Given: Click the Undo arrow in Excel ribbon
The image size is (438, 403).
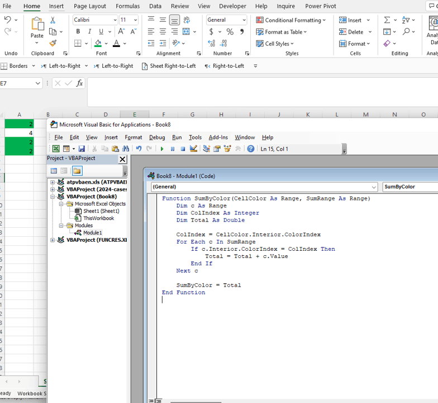Looking at the screenshot, I should point(8,20).
